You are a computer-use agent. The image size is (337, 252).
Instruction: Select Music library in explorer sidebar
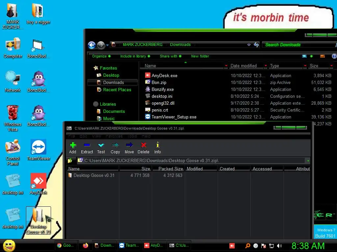(109, 118)
